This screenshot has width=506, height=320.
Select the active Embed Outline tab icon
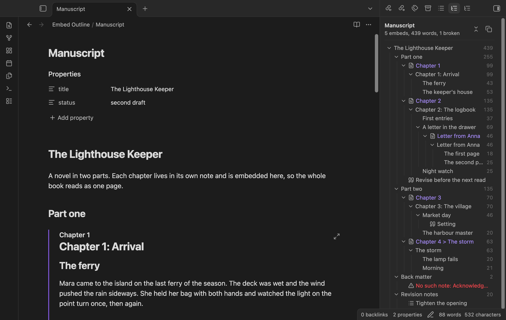coord(454,8)
